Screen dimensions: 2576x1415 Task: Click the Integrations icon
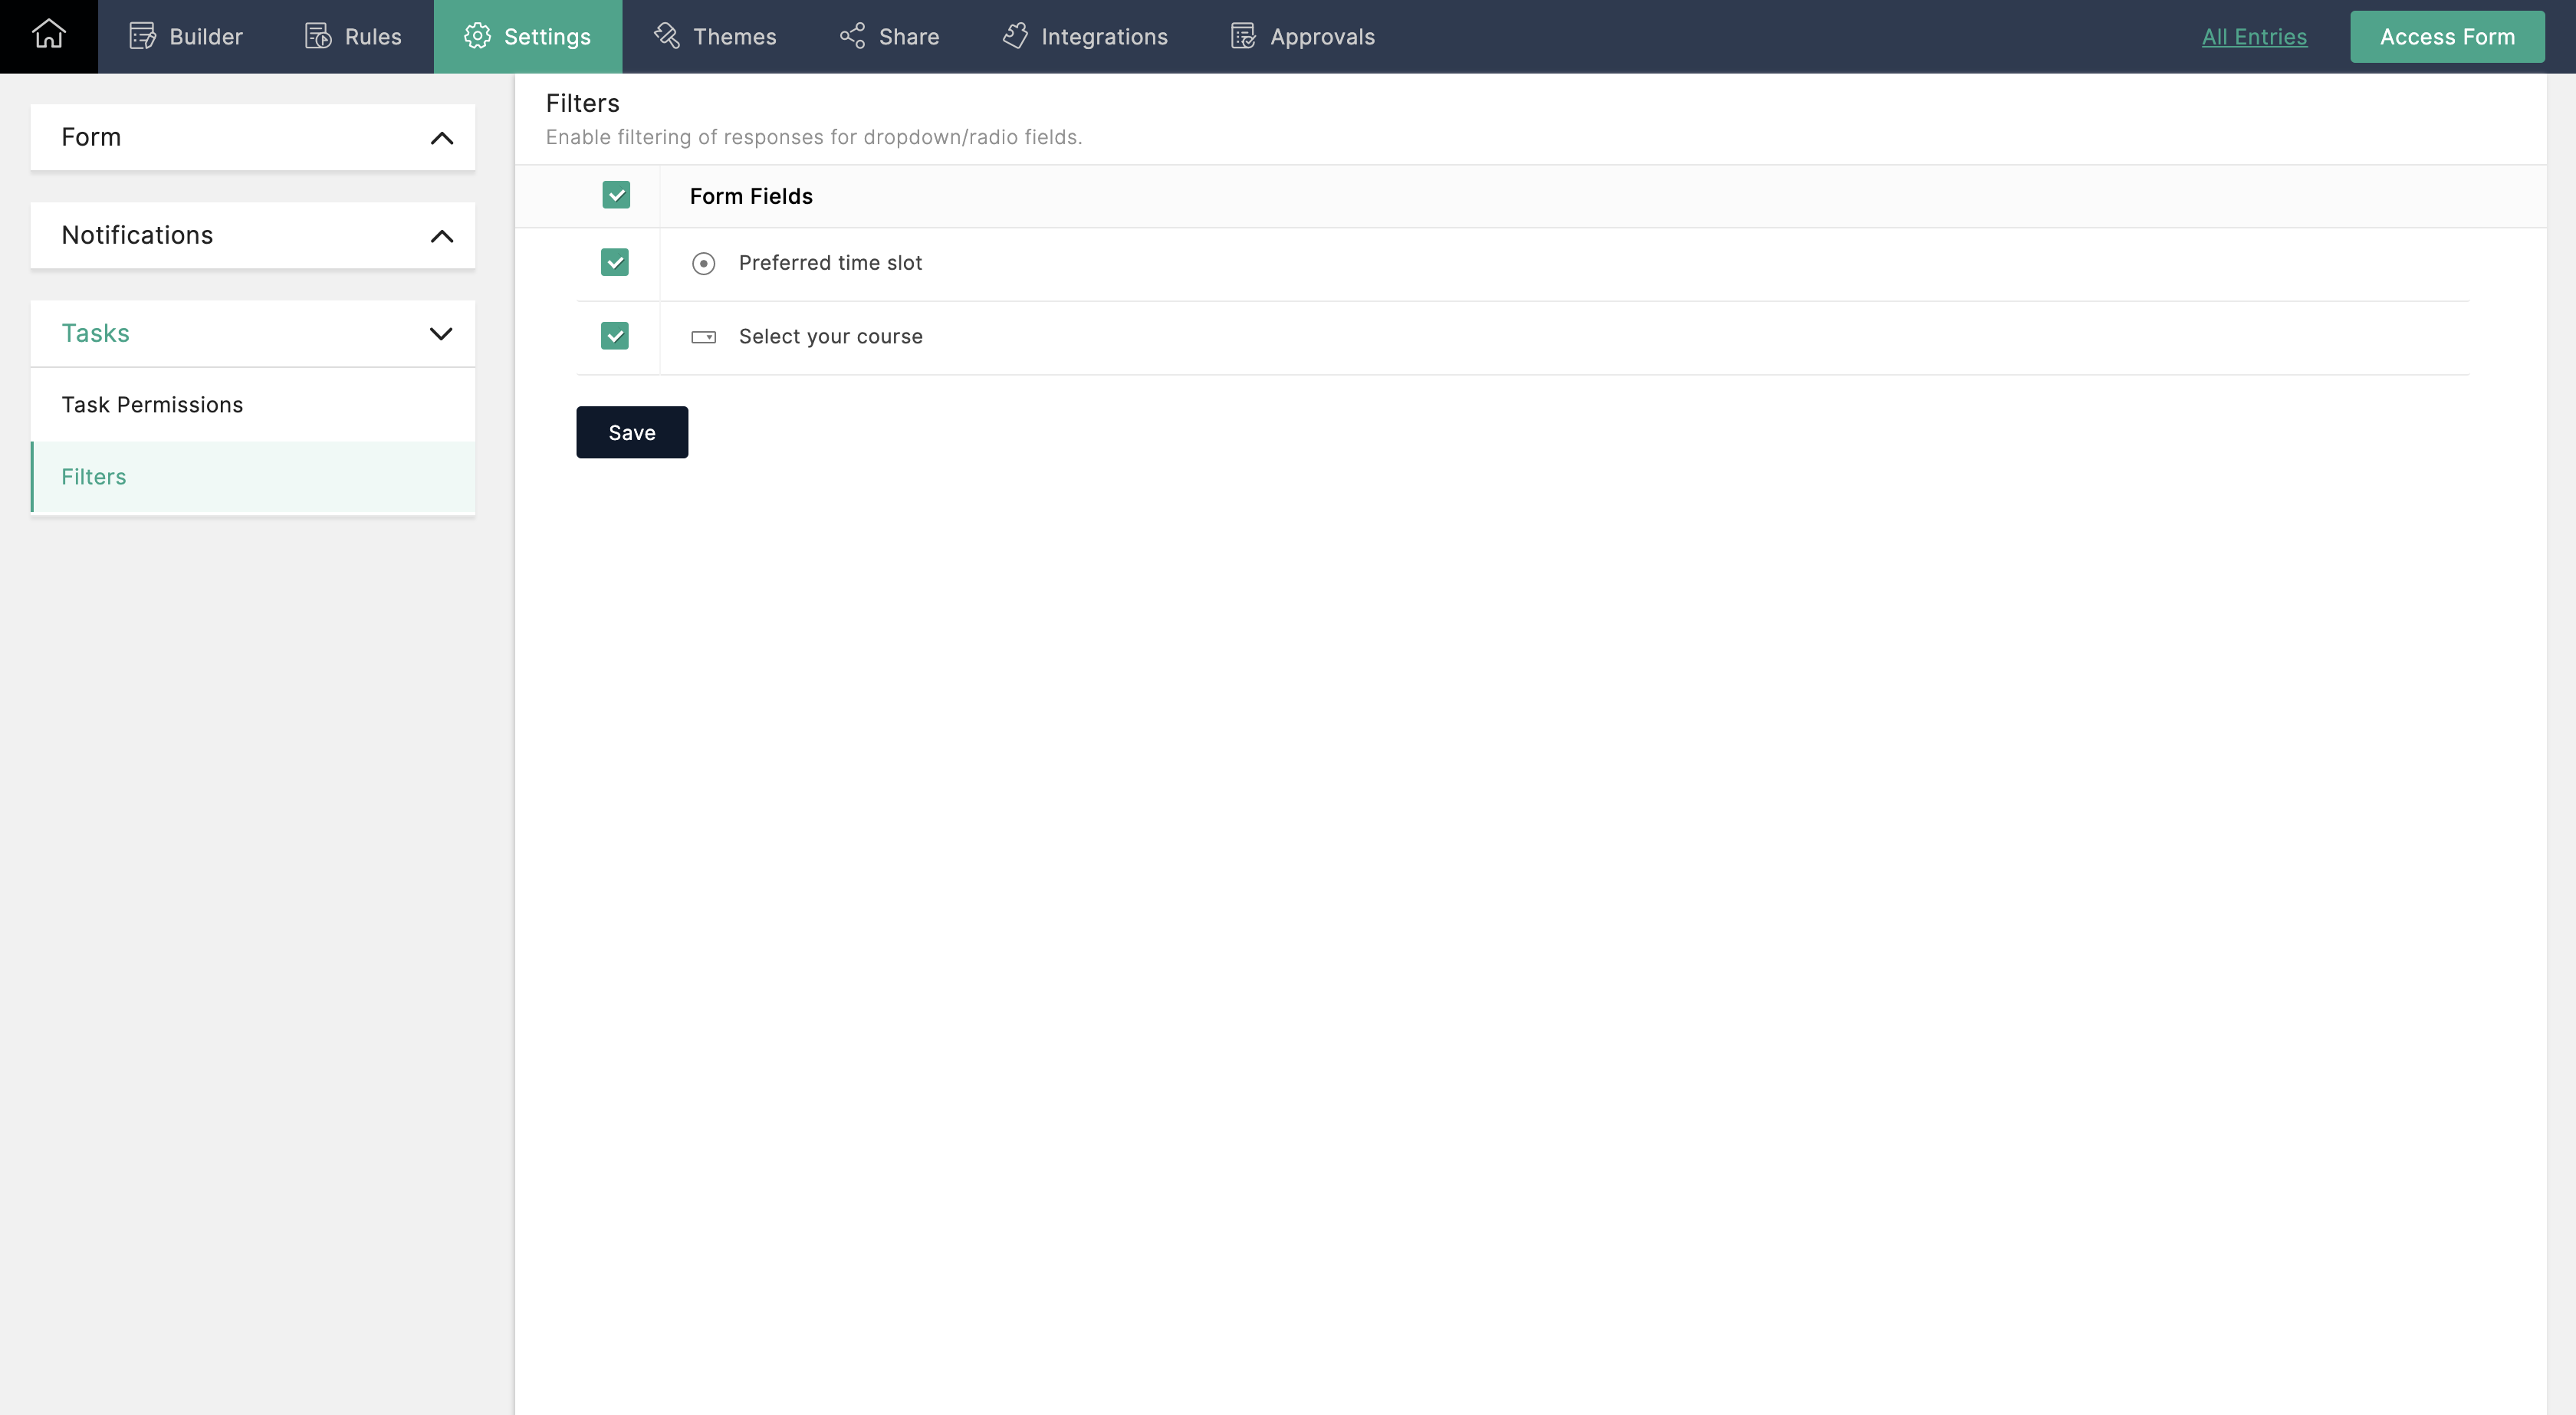(1014, 36)
